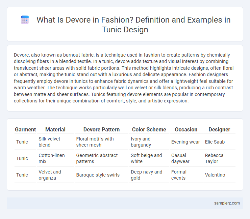Click the calendar icon beside the title
This screenshot has width=250, height=219.
click(25, 20)
